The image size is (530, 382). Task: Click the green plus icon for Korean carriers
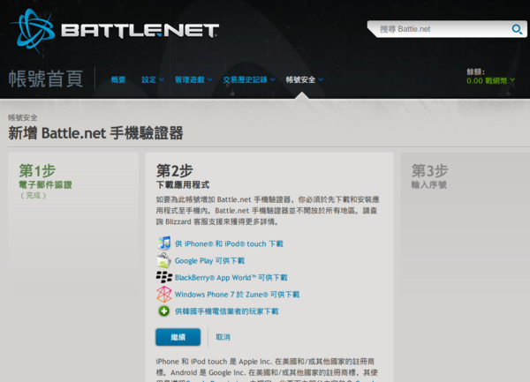164,311
